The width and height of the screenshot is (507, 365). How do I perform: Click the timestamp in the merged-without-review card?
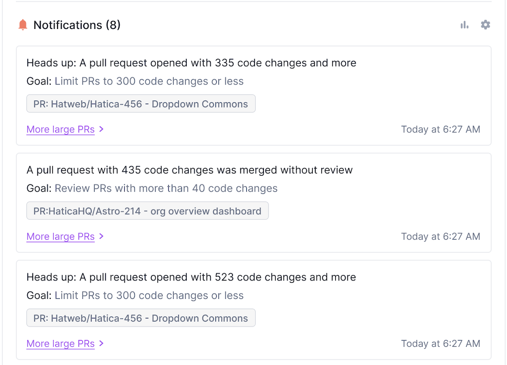pyautogui.click(x=440, y=236)
